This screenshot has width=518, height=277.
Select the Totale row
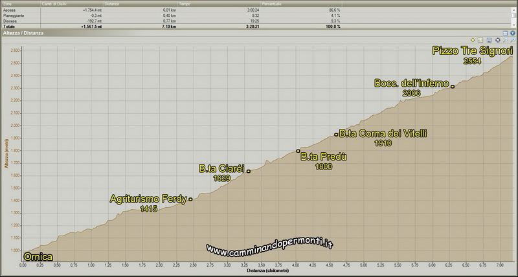point(256,26)
